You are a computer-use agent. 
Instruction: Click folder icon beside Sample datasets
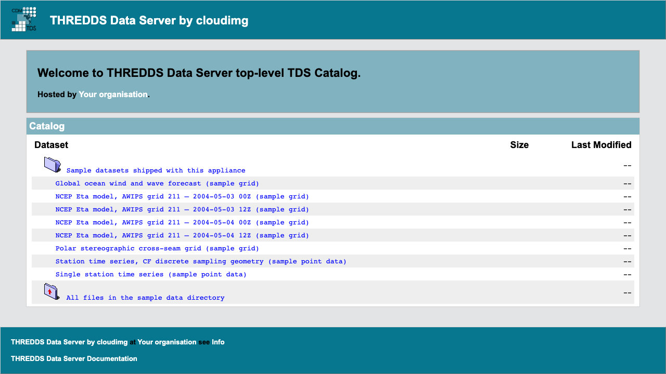coord(53,165)
